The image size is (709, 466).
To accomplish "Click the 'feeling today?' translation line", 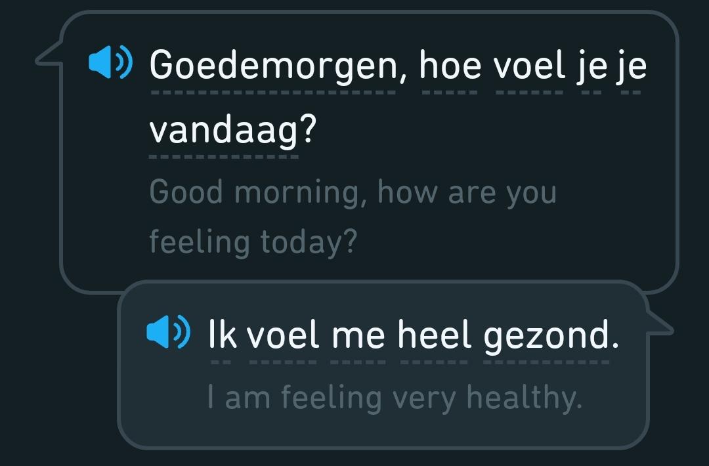I will [x=253, y=242].
